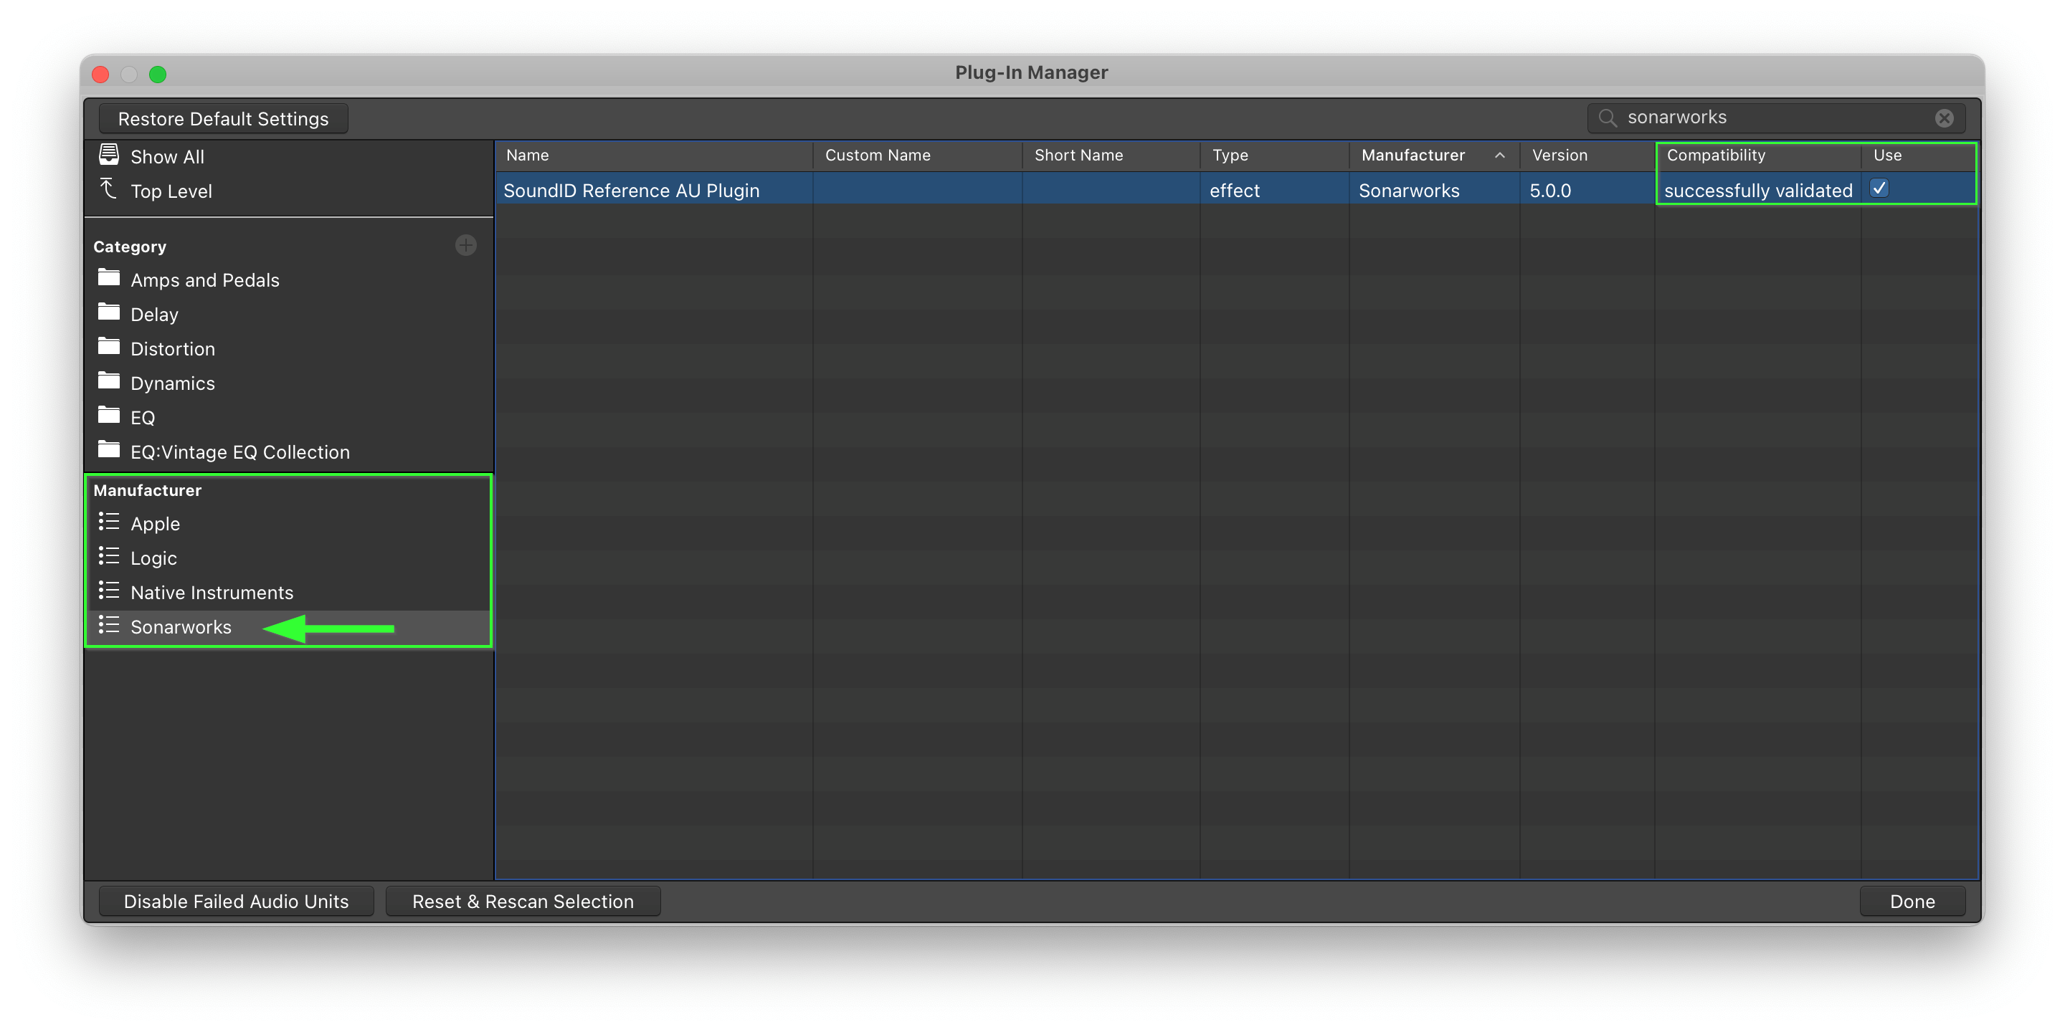Click the Dynamics folder icon
The height and width of the screenshot is (1032, 2065).
click(x=109, y=381)
